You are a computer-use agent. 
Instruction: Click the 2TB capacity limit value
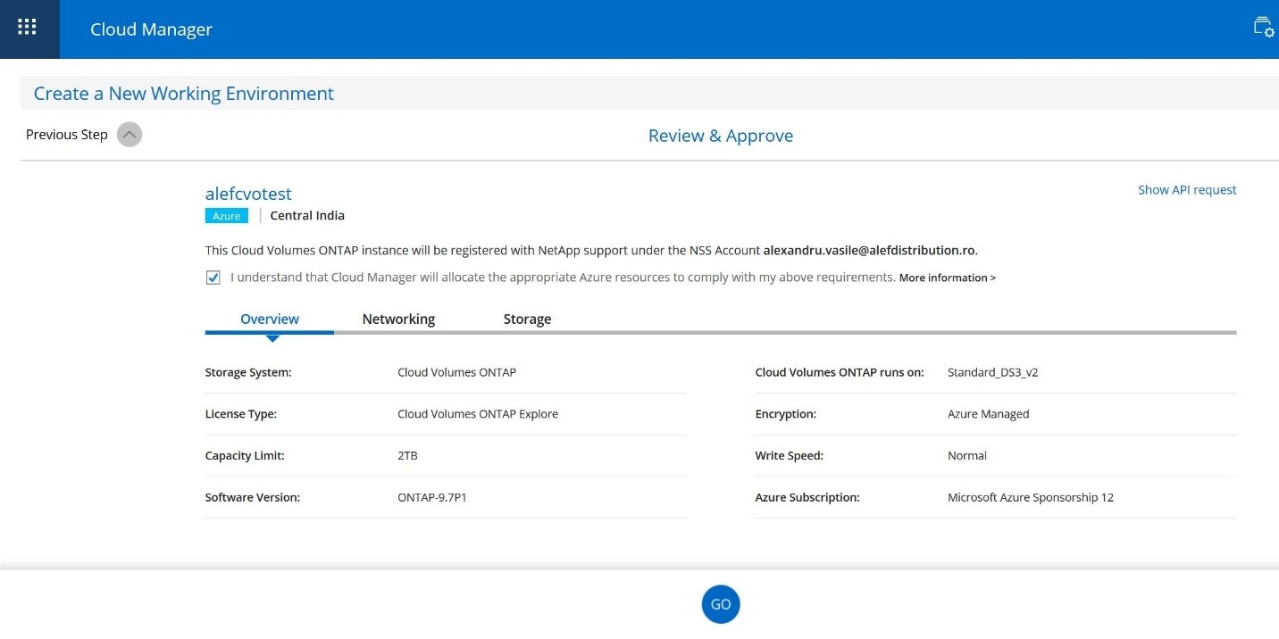[407, 456]
